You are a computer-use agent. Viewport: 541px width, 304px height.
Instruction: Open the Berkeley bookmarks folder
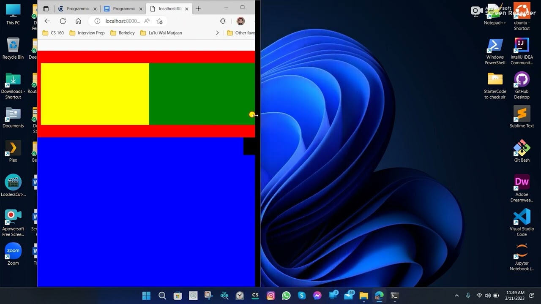point(123,33)
